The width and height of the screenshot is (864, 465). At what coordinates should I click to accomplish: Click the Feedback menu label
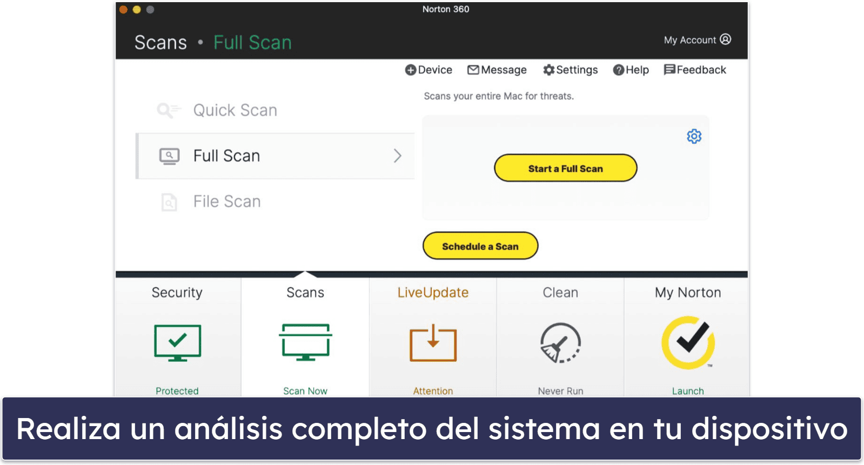click(701, 70)
